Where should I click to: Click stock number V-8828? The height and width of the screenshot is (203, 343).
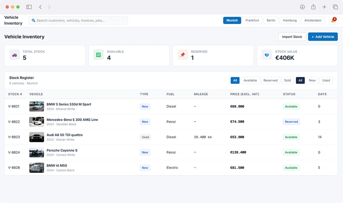click(x=14, y=168)
